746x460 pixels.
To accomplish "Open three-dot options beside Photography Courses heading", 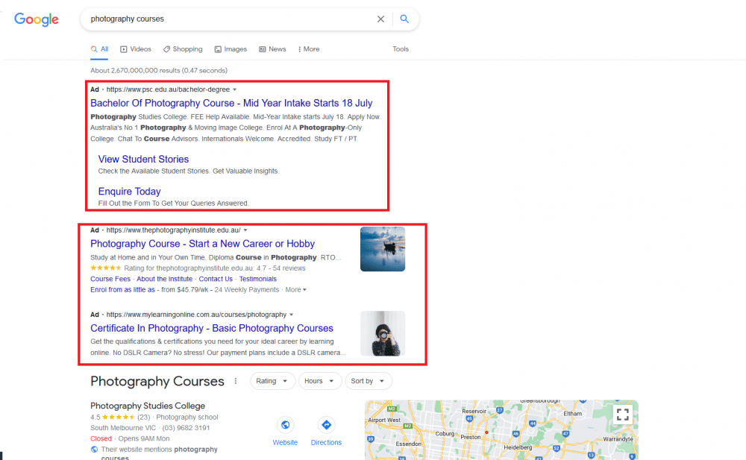I will [x=236, y=381].
